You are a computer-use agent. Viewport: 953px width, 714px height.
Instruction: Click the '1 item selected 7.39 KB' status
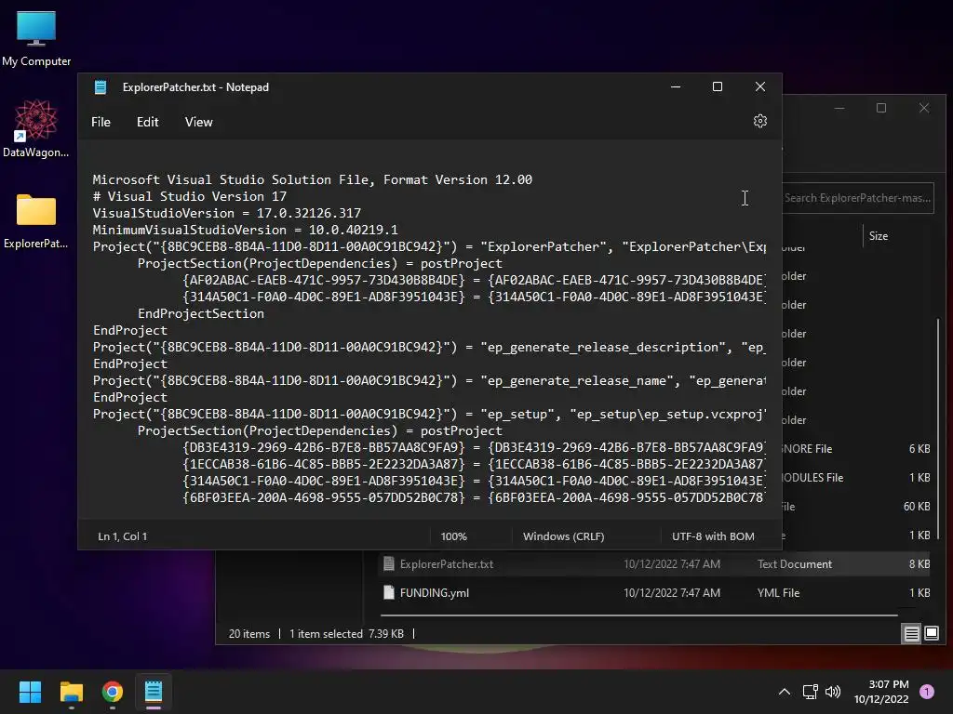(346, 634)
